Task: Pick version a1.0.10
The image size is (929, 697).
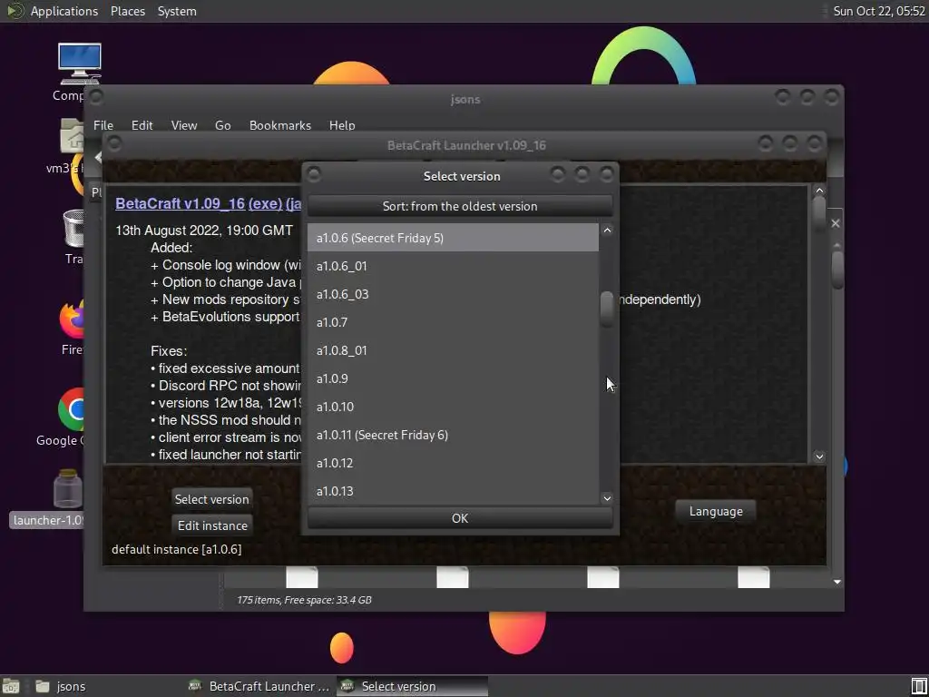Action: coord(453,407)
